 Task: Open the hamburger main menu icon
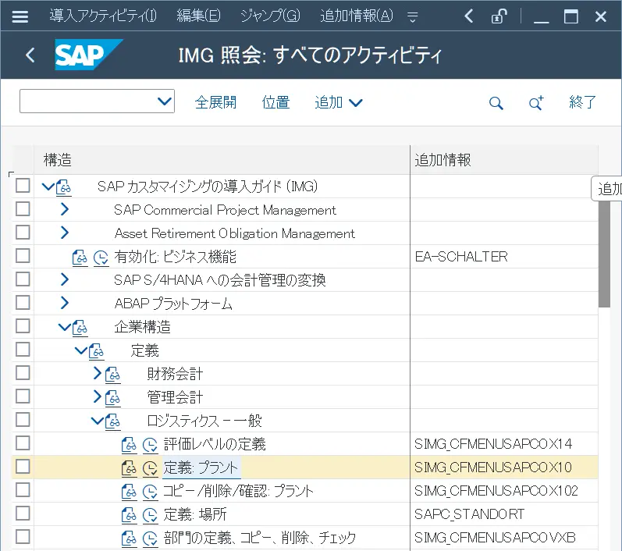[20, 16]
